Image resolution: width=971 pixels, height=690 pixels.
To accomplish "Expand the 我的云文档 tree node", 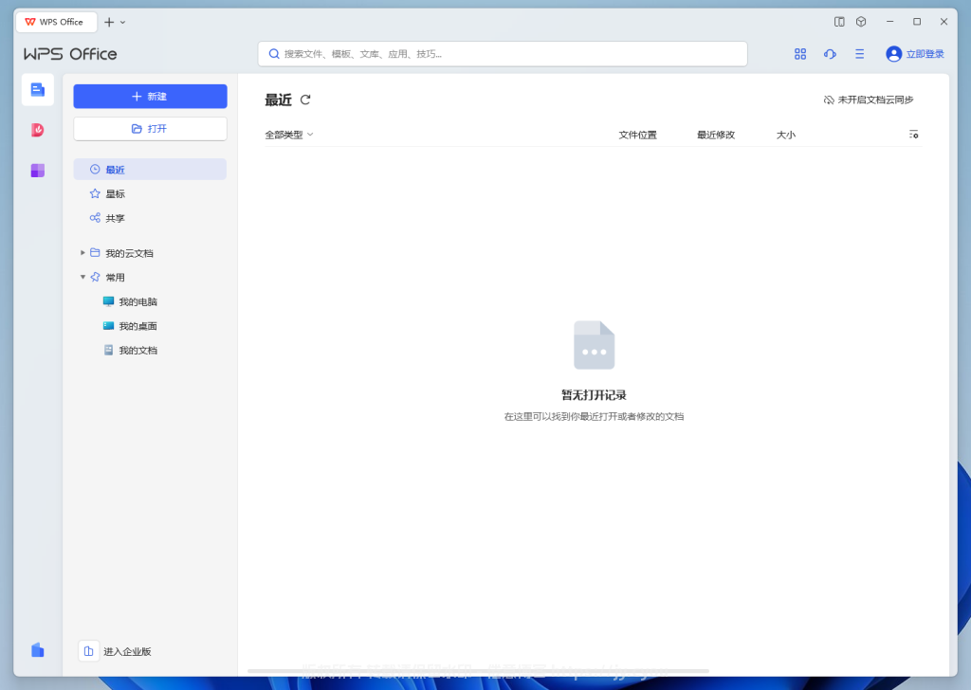I will pos(83,253).
